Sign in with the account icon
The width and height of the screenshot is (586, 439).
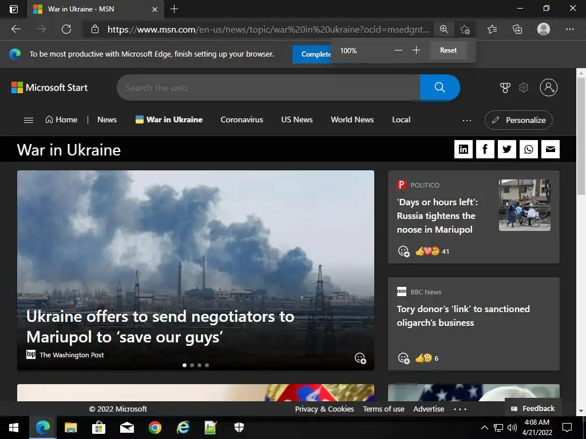(549, 87)
